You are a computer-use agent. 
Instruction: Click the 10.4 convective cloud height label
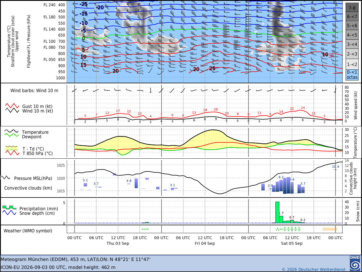(x=335, y=167)
